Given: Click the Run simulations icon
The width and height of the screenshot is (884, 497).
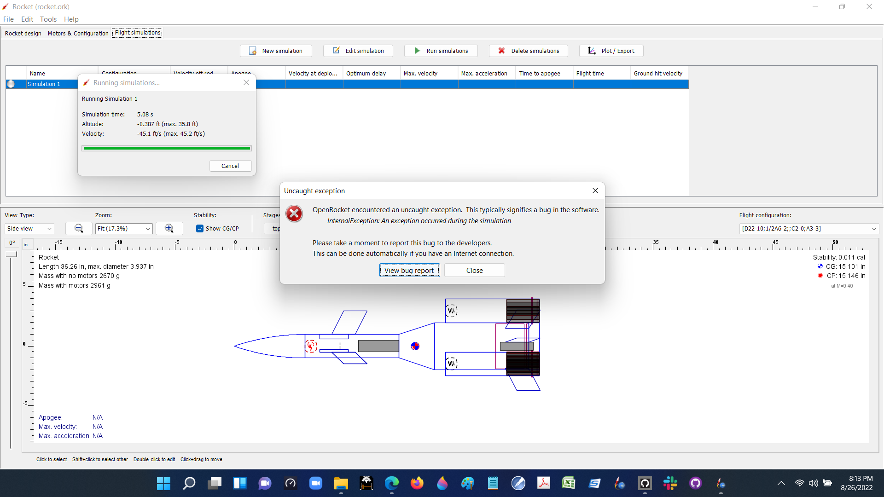Looking at the screenshot, I should (417, 51).
